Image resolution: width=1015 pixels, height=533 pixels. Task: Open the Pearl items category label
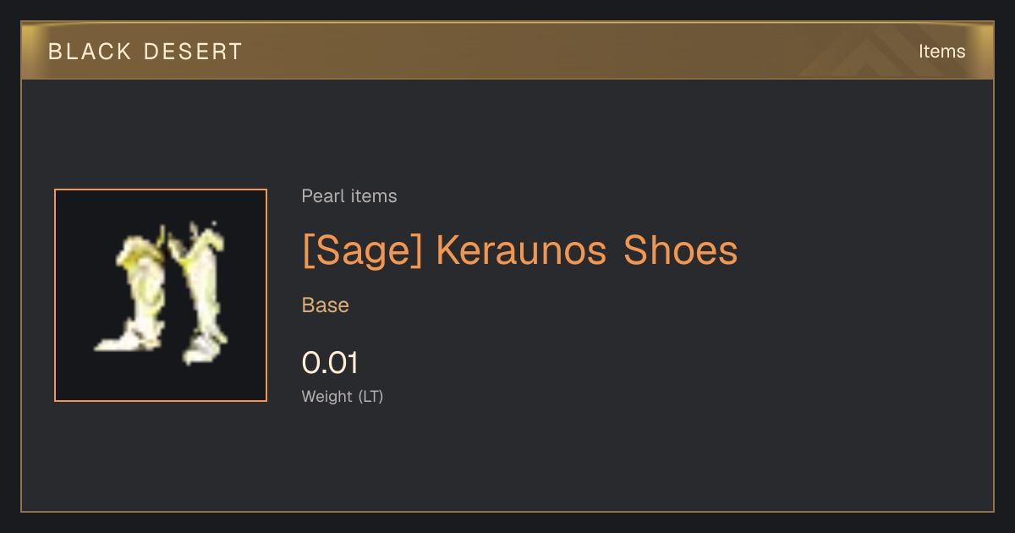(x=349, y=196)
